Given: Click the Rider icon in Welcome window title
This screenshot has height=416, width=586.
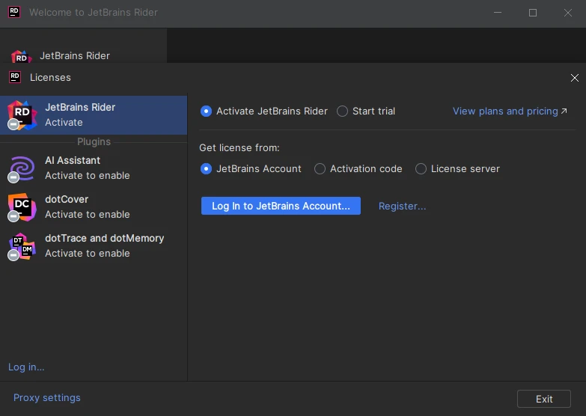Looking at the screenshot, I should pyautogui.click(x=14, y=12).
